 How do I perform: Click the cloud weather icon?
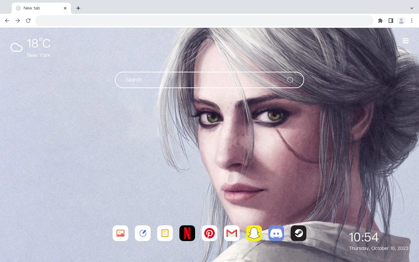[x=16, y=47]
